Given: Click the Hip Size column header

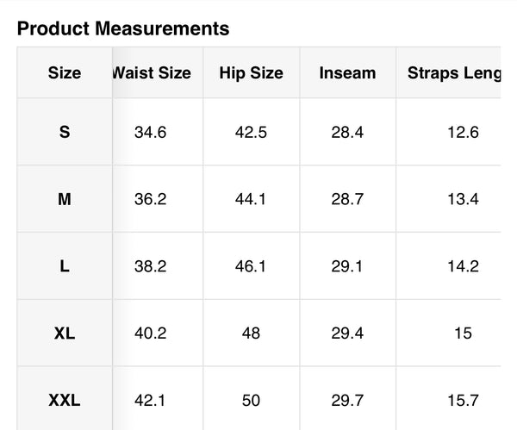Looking at the screenshot, I should (x=251, y=73).
